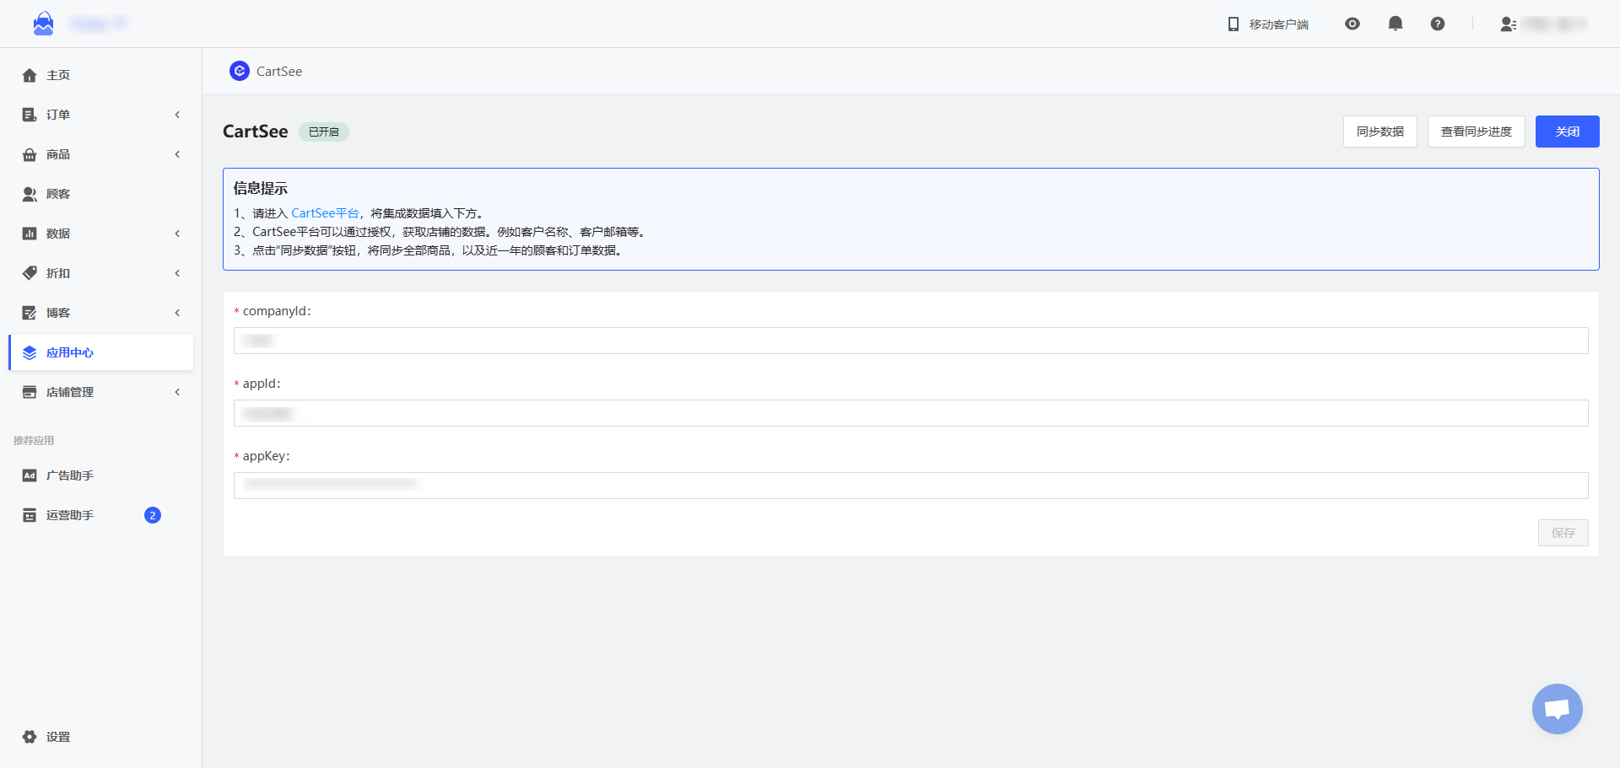The height and width of the screenshot is (768, 1620).
Task: Go to 主页 in sidebar
Action: click(101, 75)
